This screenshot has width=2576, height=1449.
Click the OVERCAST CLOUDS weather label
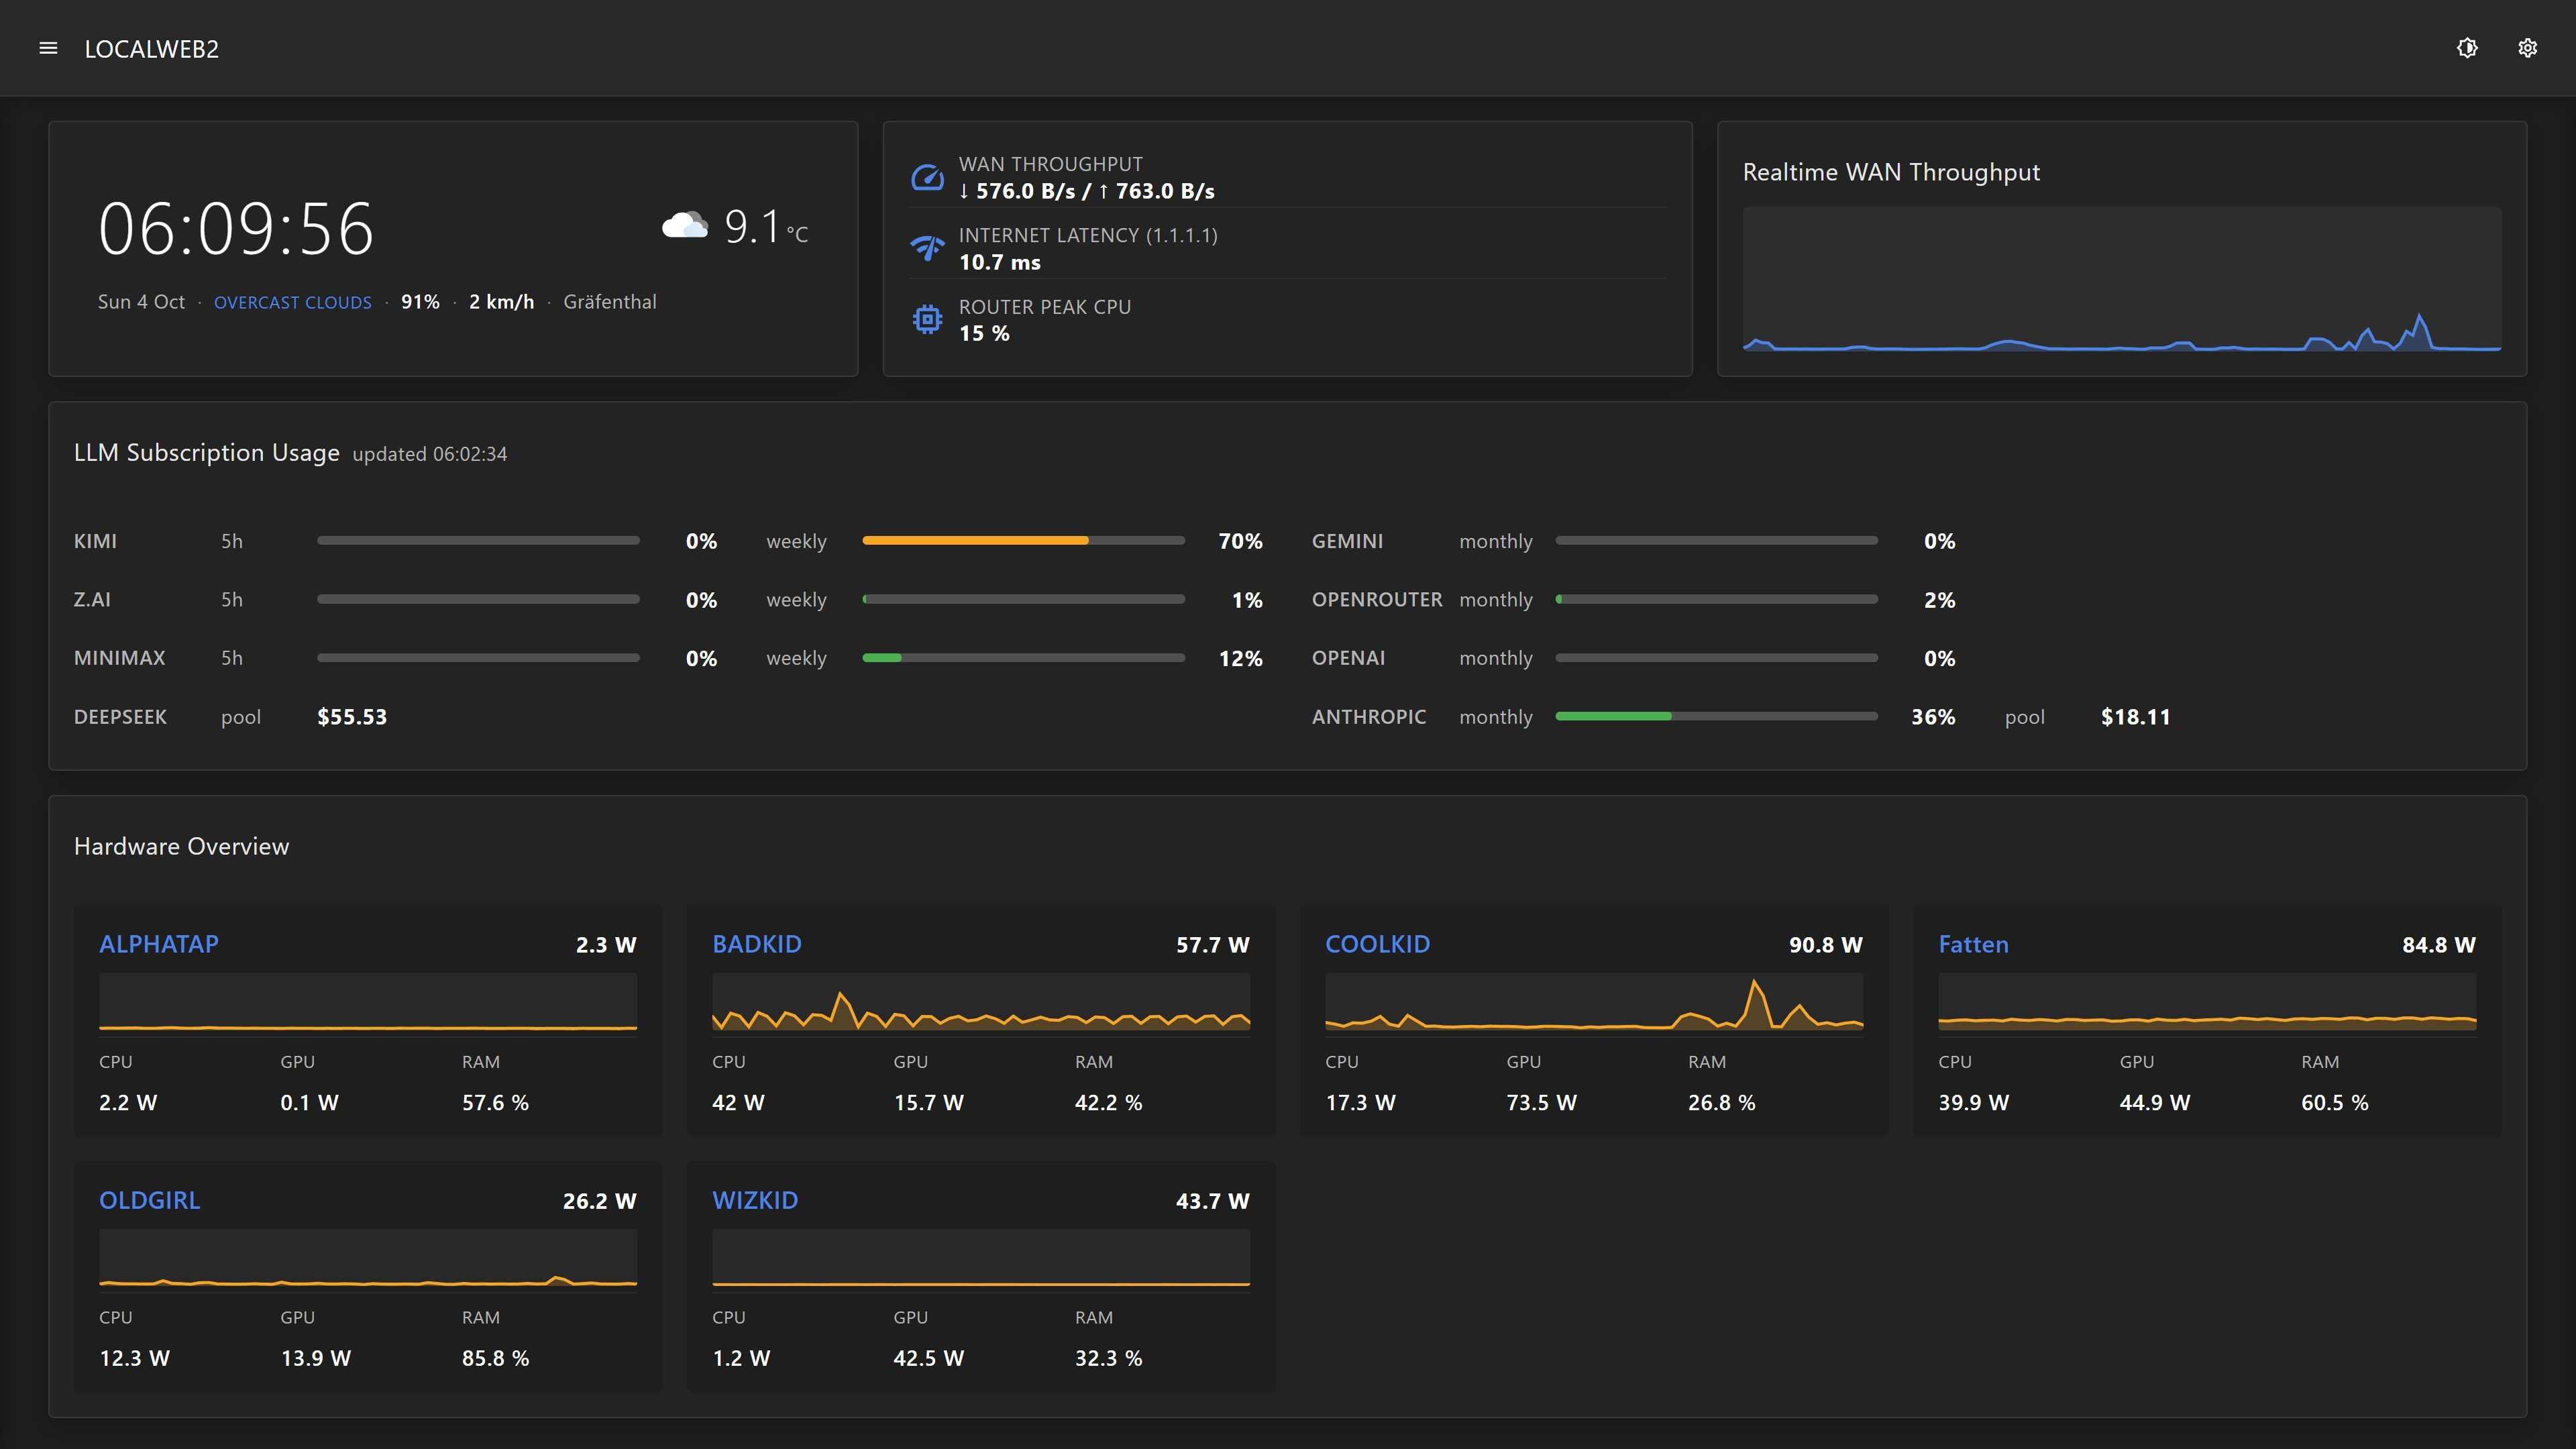pyautogui.click(x=293, y=302)
